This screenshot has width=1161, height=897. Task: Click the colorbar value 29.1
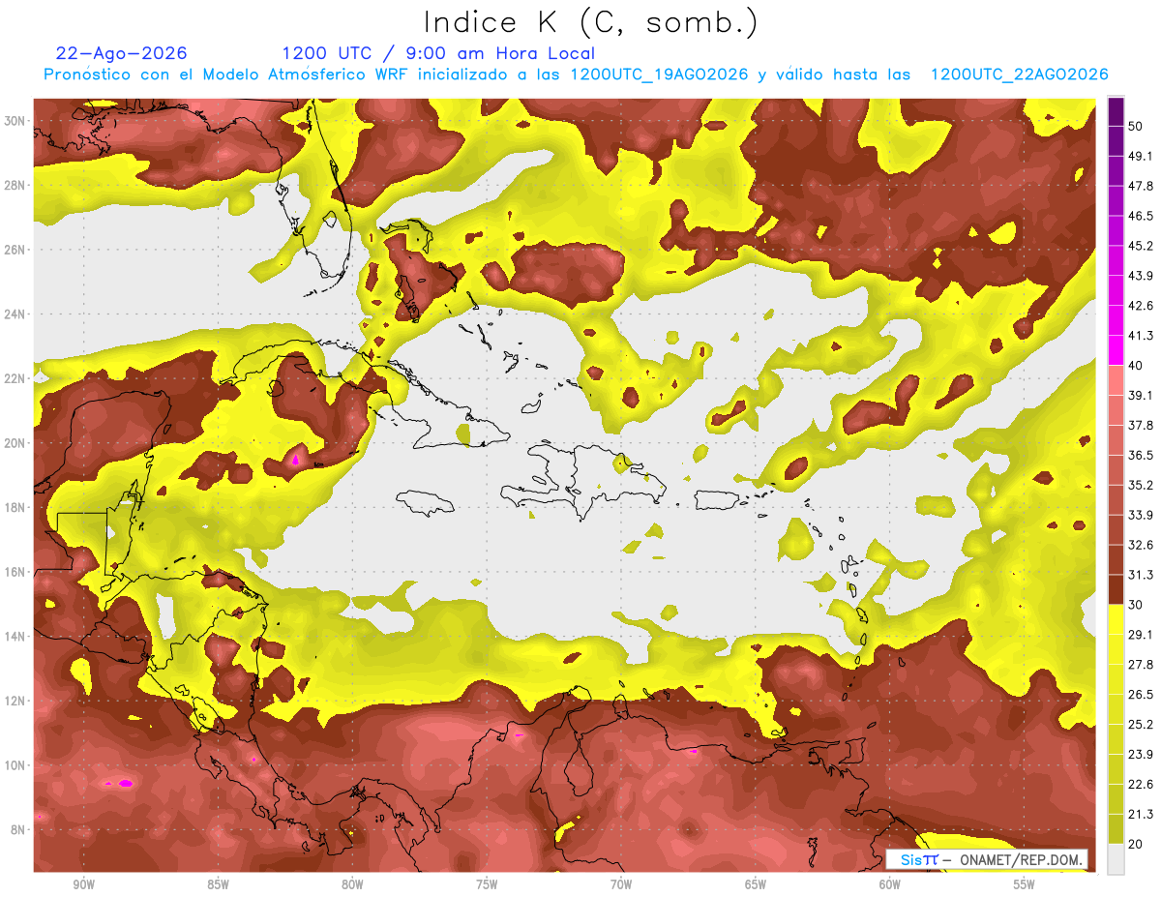tap(1140, 635)
